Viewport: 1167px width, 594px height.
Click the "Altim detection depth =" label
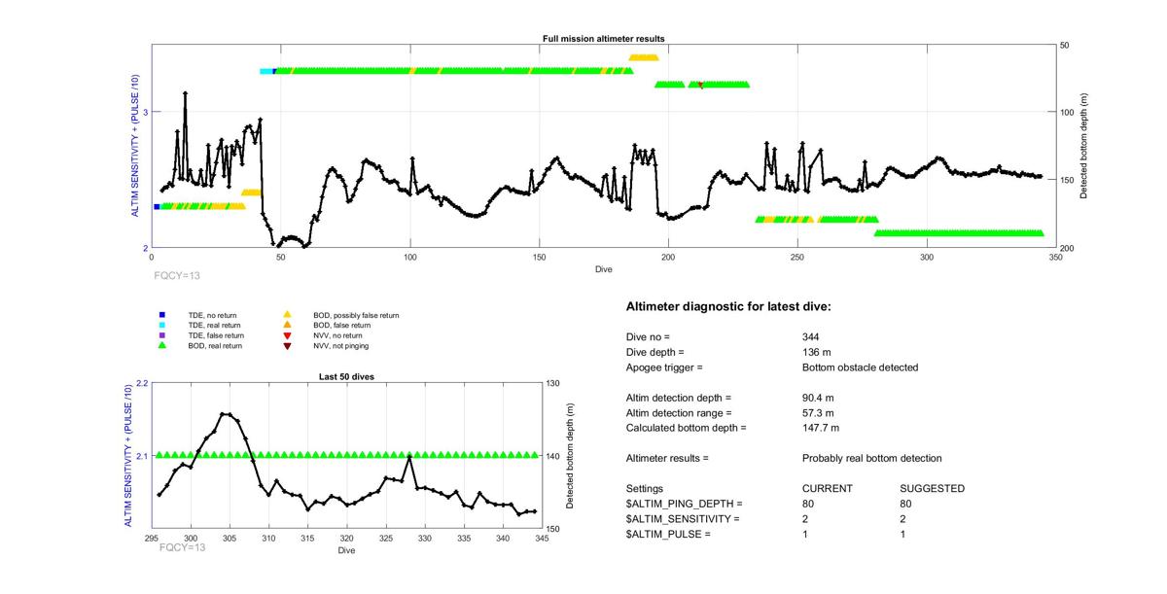pos(679,398)
